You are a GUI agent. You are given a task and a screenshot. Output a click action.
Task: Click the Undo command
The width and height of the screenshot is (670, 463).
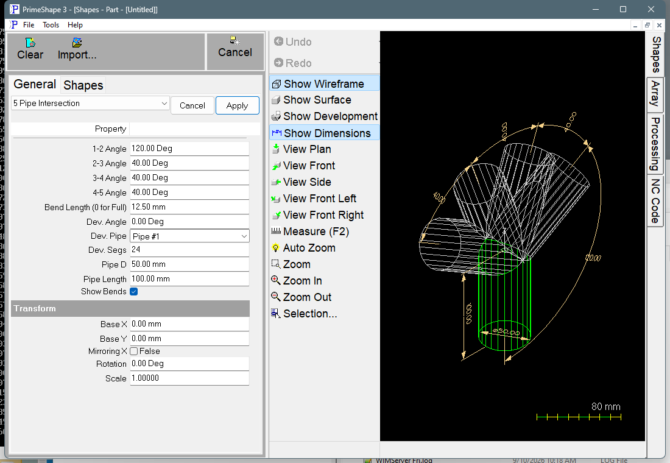tap(293, 41)
